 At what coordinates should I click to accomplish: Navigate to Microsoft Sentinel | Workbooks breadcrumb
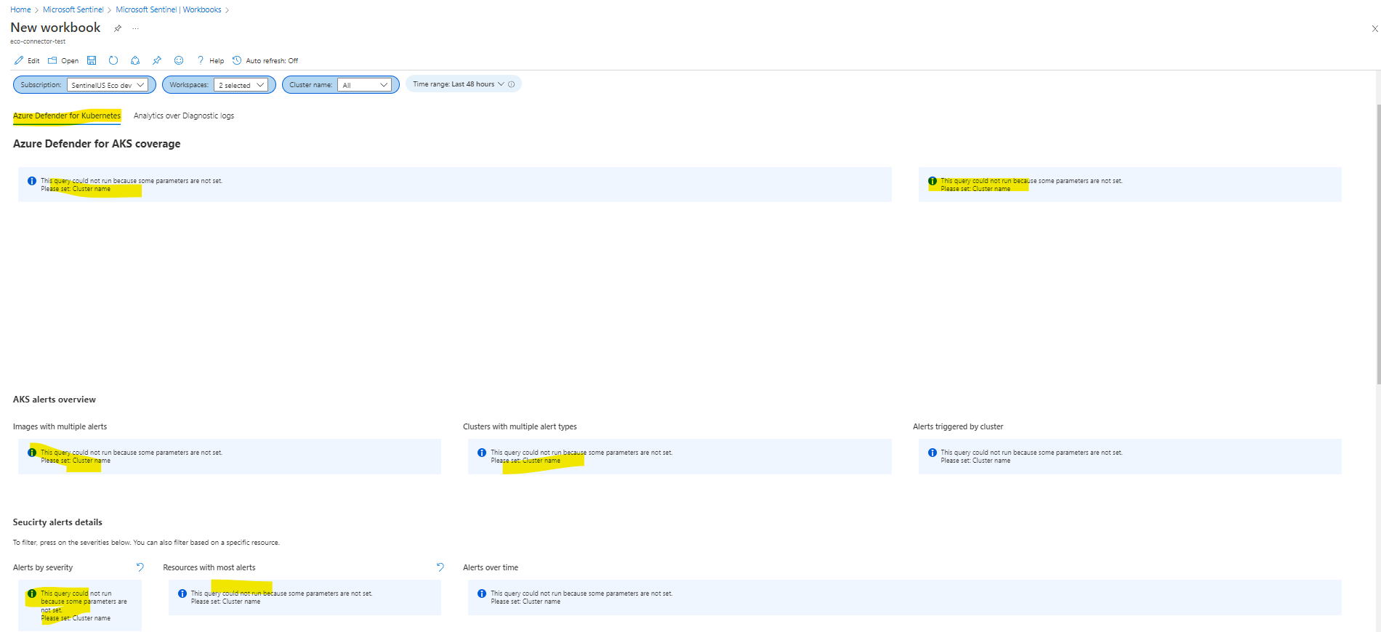tap(169, 9)
